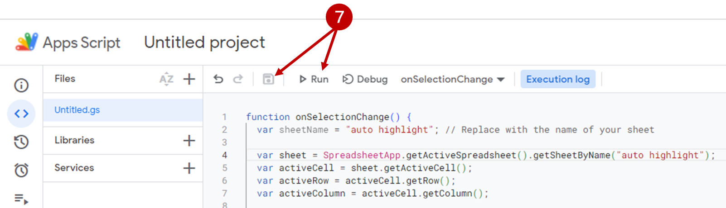Open the project Overview info icon
The image size is (726, 208).
[x=21, y=85]
